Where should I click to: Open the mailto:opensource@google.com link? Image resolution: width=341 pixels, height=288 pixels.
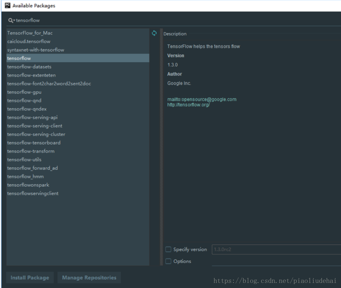coord(202,100)
